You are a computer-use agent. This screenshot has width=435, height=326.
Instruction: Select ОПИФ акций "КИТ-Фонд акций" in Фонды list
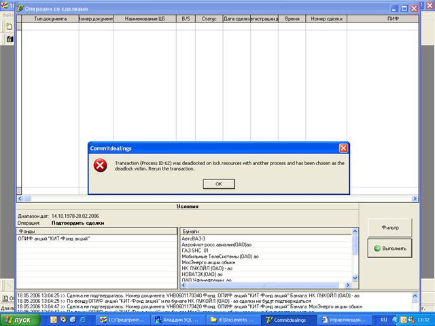tap(97, 238)
